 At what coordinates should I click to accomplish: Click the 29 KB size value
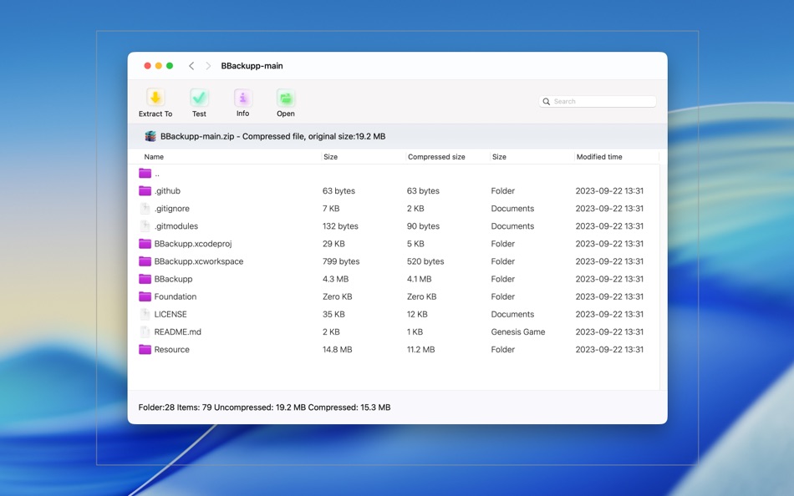click(x=333, y=244)
